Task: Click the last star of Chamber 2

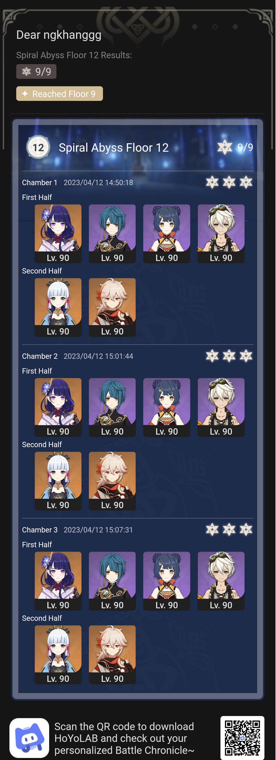Action: coord(246,356)
